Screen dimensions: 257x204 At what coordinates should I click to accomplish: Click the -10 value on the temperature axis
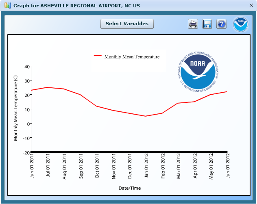(x=26, y=138)
